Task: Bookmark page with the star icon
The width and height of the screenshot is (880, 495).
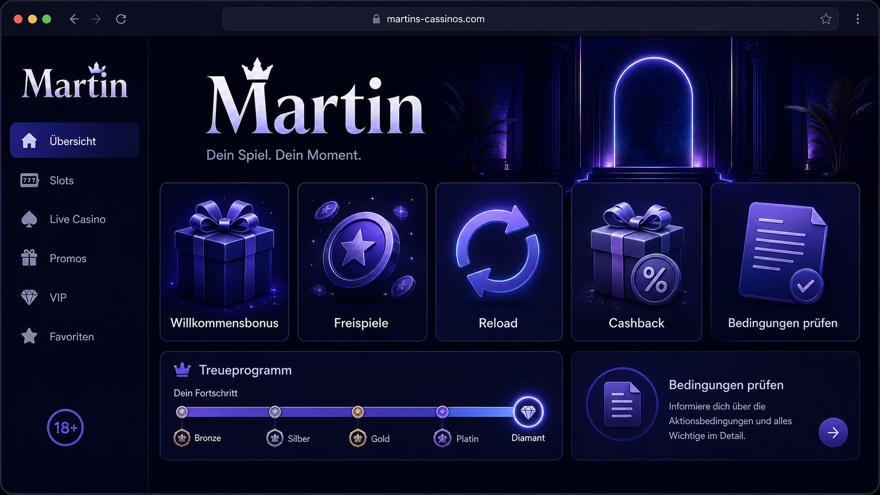Action: (x=826, y=19)
